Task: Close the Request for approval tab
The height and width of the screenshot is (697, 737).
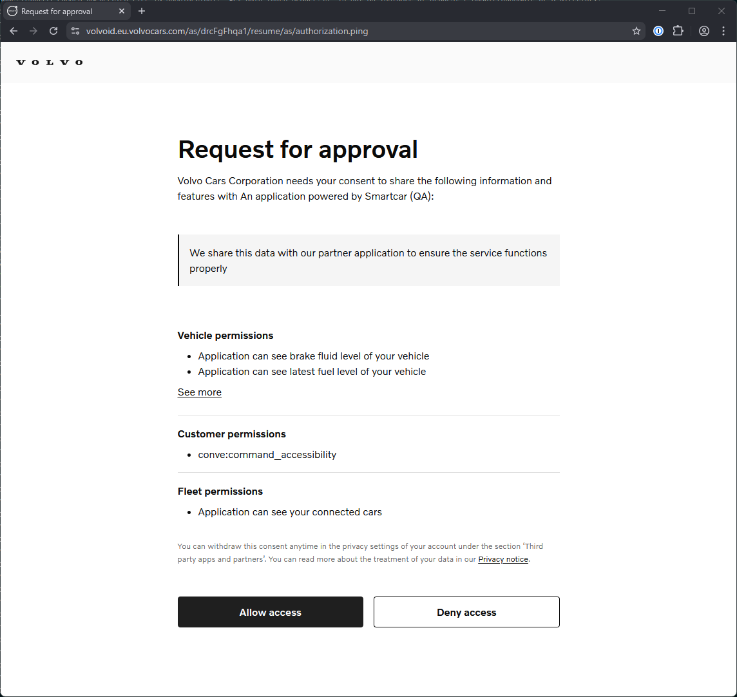Action: 122,11
